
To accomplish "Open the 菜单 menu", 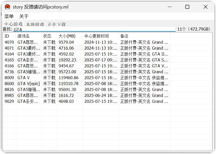I will (x=9, y=16).
